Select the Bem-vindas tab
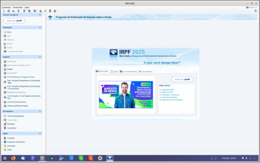Viewport: 260px width, 163px height. (102, 71)
